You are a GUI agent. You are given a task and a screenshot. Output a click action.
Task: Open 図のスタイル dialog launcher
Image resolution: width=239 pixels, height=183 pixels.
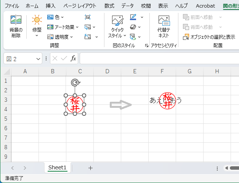[x=146, y=46]
